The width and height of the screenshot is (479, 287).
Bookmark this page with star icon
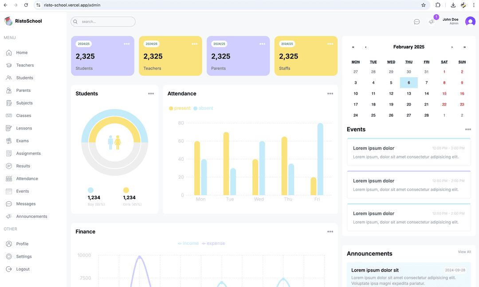pos(423,5)
